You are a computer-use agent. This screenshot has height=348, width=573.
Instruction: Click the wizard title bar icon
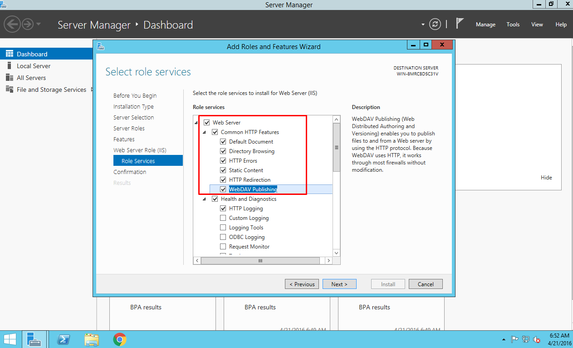pos(101,46)
